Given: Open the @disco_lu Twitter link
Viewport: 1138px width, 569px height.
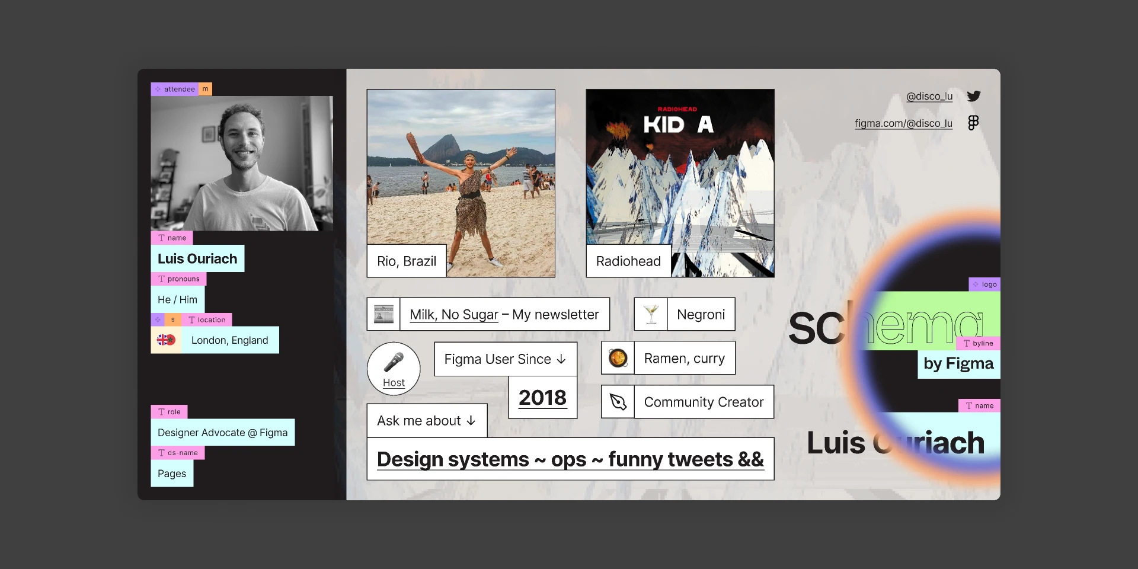Looking at the screenshot, I should pyautogui.click(x=929, y=96).
